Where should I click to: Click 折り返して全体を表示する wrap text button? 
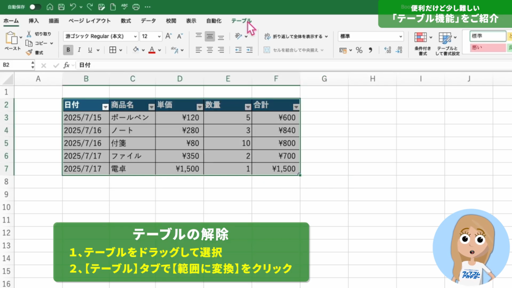[296, 36]
